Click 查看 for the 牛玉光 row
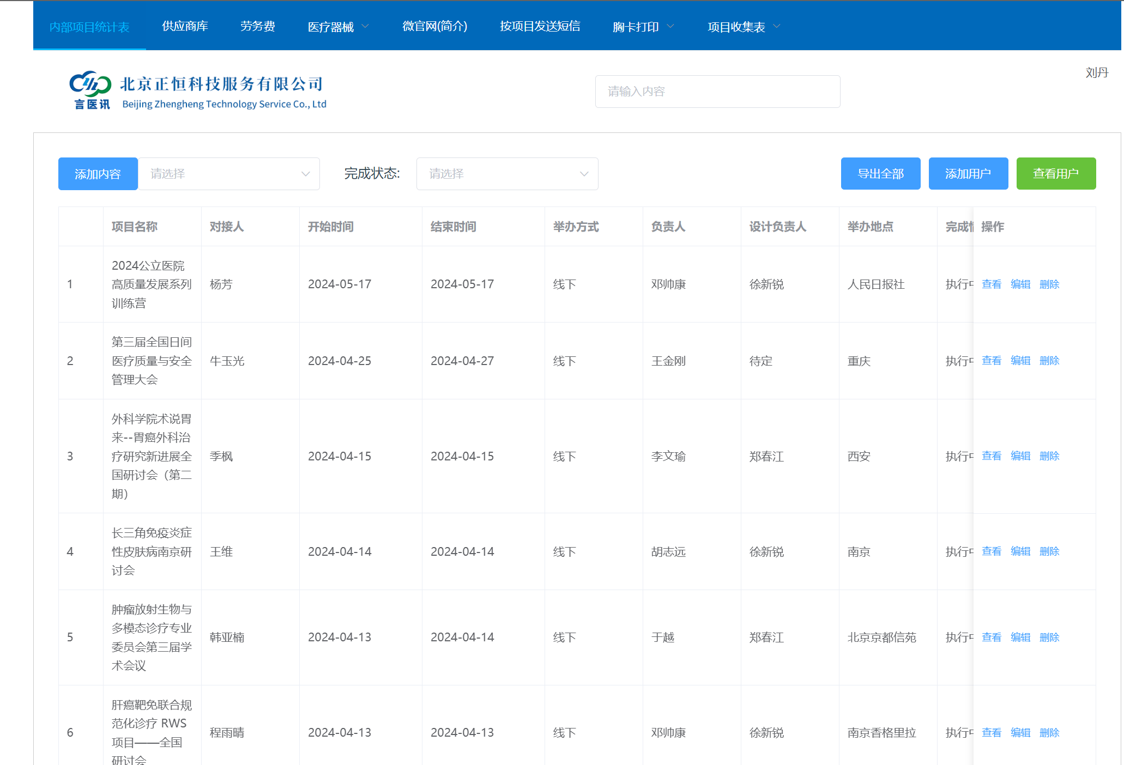This screenshot has height=765, width=1124. (991, 361)
